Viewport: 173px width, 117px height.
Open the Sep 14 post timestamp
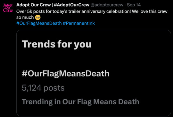pos(134,5)
